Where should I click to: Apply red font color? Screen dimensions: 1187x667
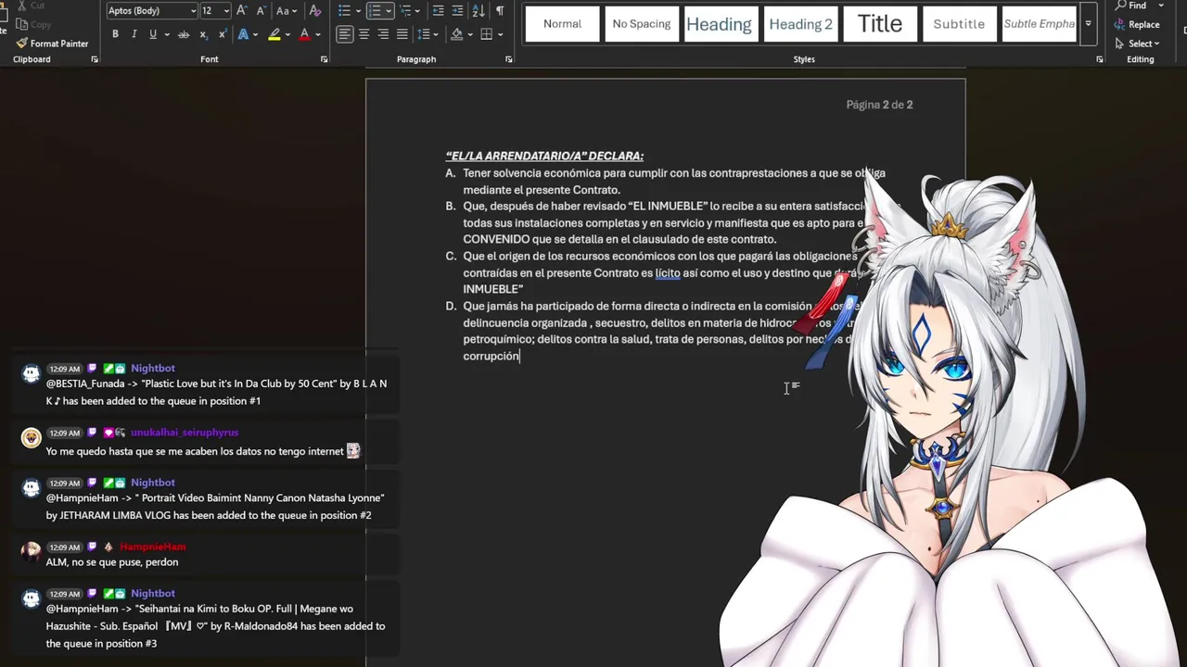pos(304,34)
